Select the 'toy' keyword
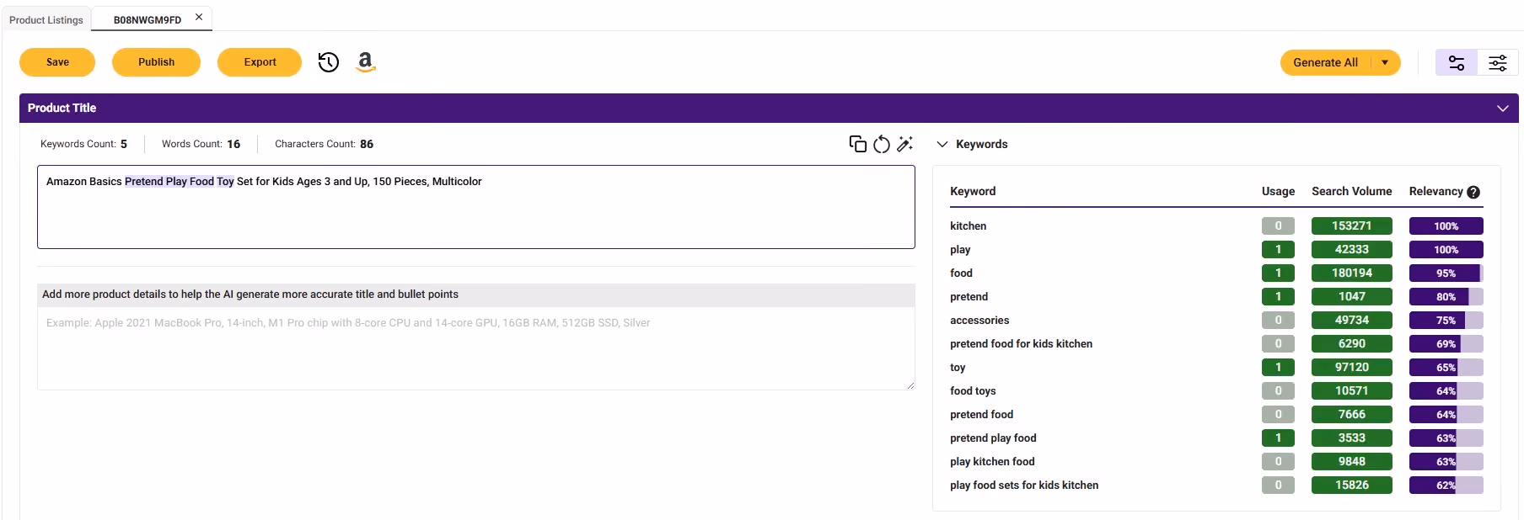Viewport: 1524px width, 520px height. pos(958,368)
